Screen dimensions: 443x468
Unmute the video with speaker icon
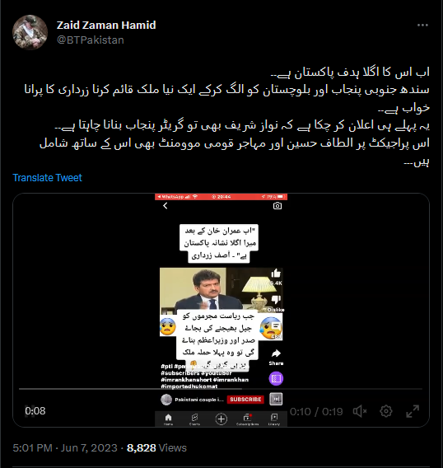[x=360, y=411]
